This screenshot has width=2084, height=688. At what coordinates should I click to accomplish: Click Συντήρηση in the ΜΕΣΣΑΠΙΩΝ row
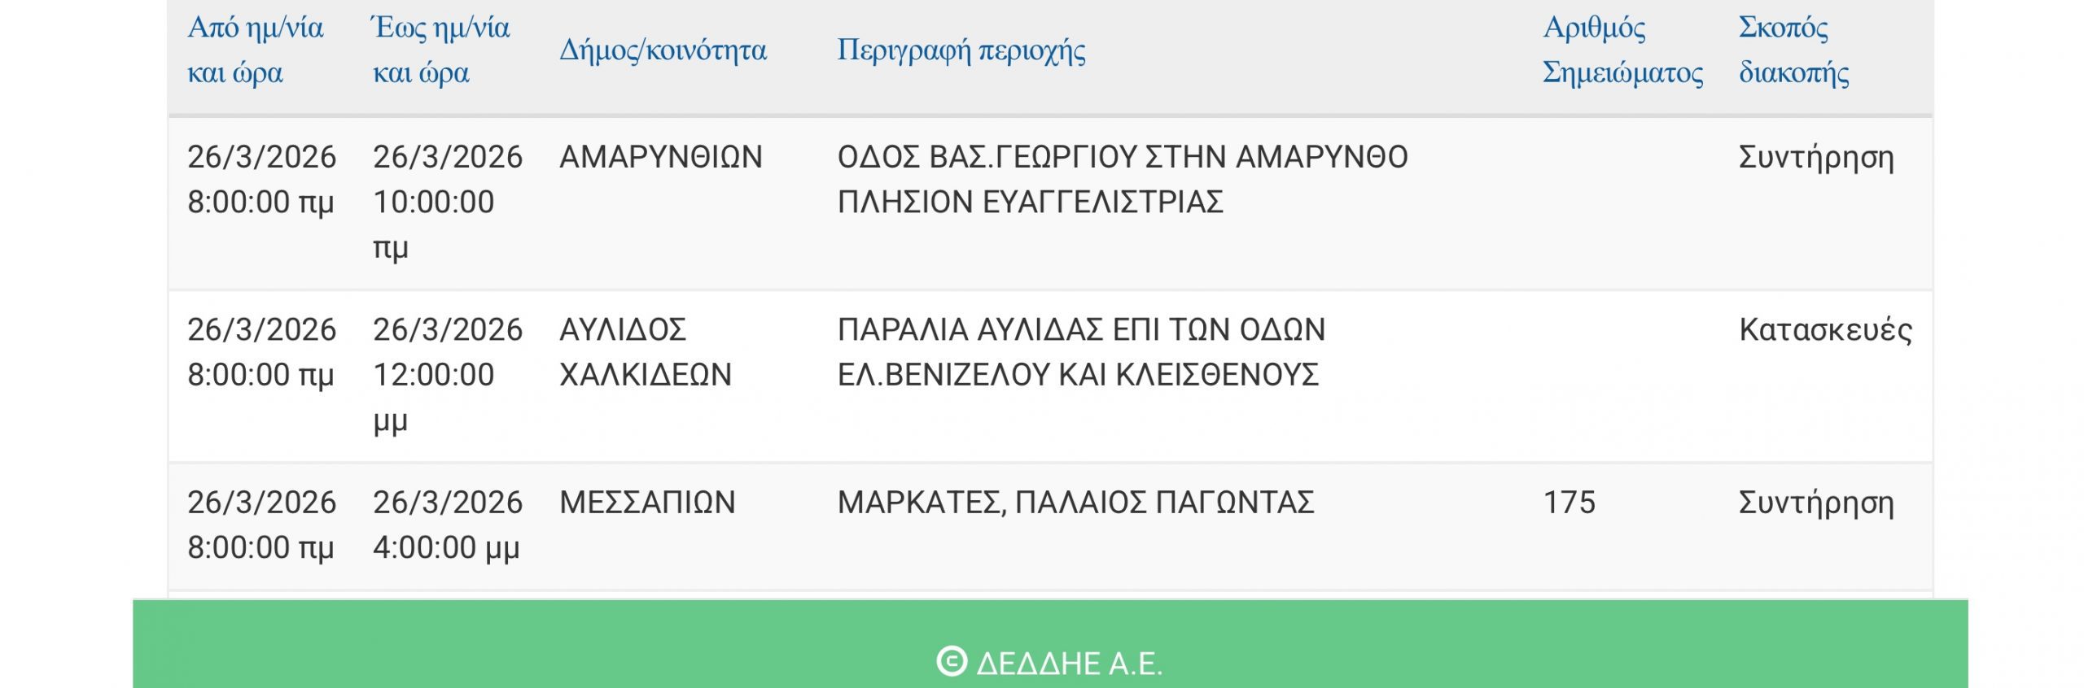tap(1816, 503)
